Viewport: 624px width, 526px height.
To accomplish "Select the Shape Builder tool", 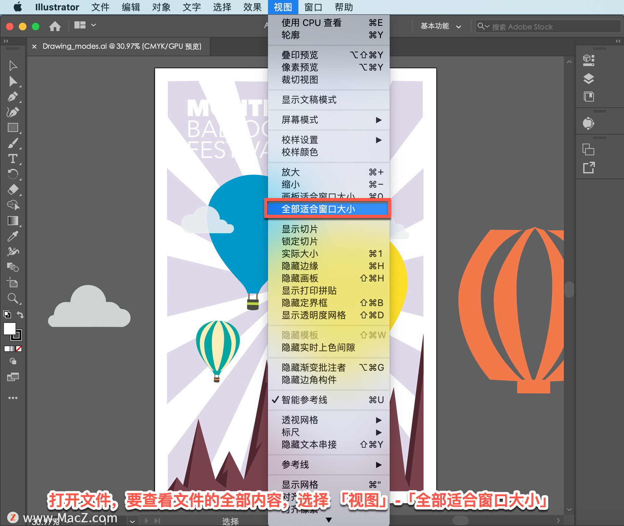I will click(13, 205).
